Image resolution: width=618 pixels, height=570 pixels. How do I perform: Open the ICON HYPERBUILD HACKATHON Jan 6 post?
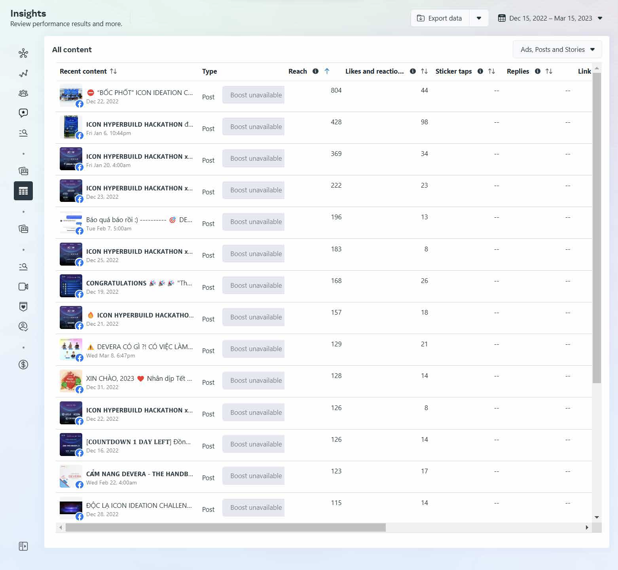139,124
